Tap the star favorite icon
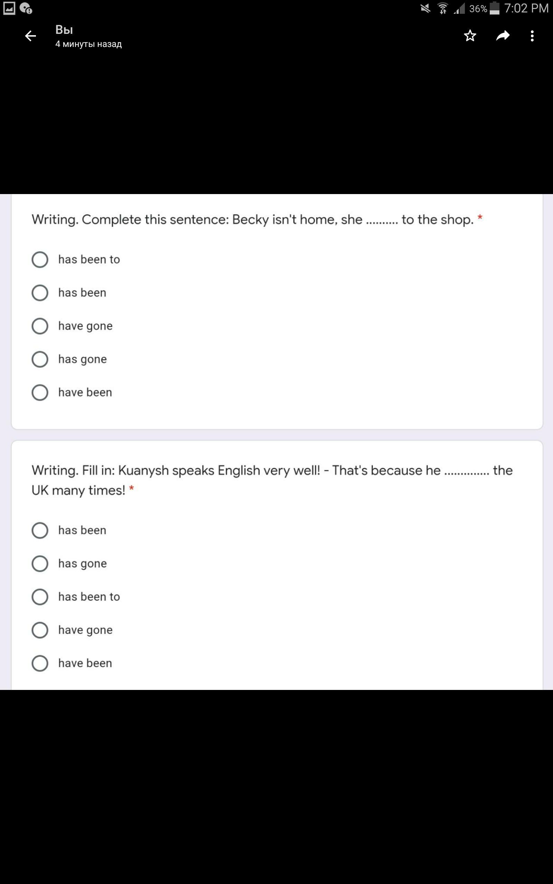 click(x=470, y=36)
